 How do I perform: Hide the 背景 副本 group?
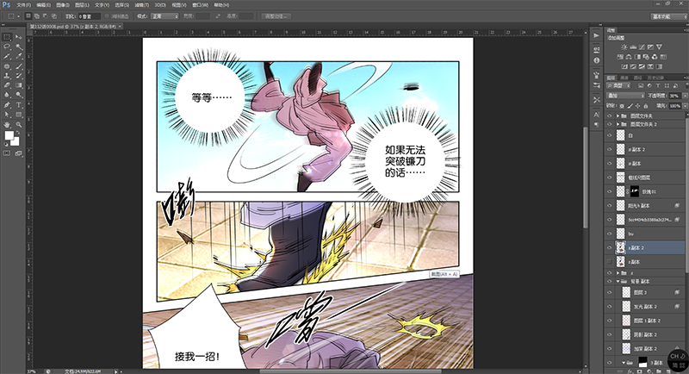click(609, 281)
